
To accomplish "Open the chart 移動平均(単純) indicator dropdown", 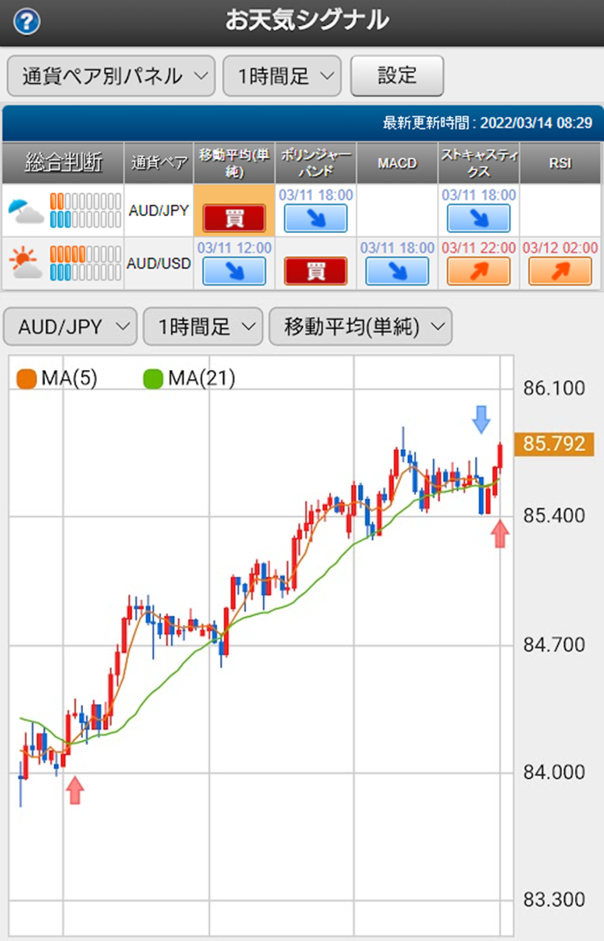I will [x=360, y=327].
